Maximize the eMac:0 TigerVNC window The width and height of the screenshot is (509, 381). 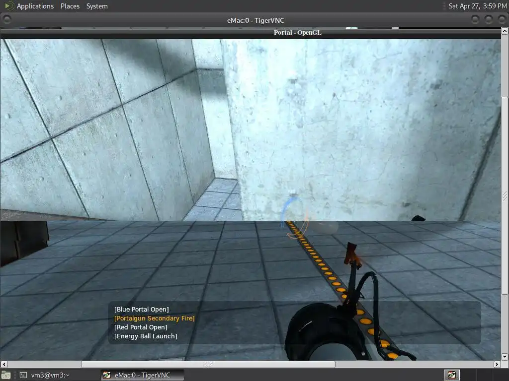point(489,20)
